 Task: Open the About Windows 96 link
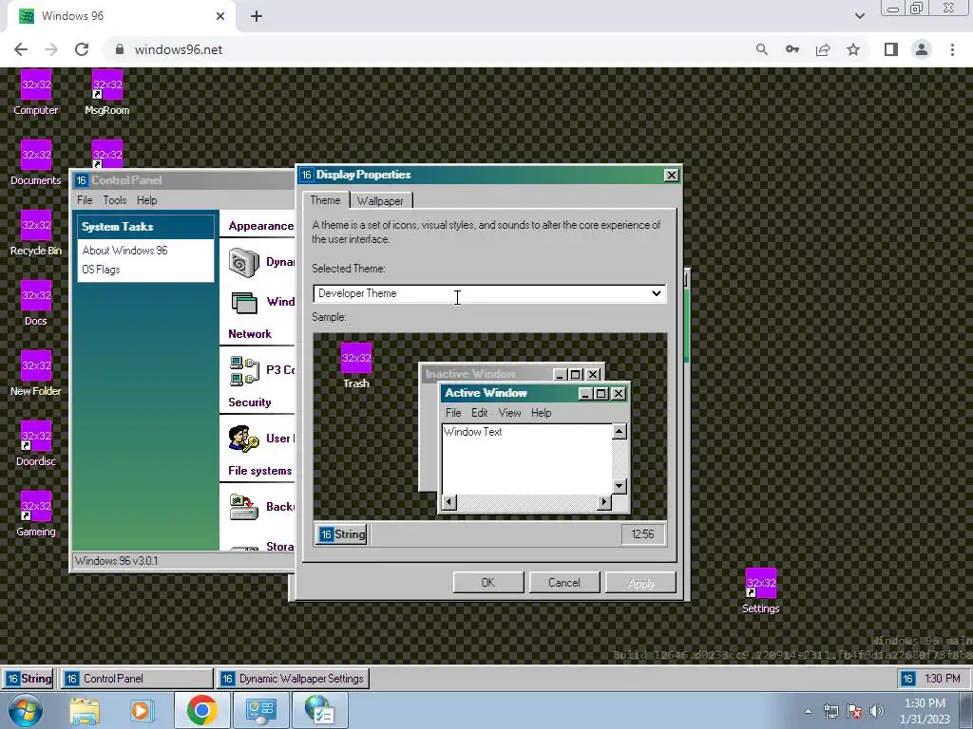pos(124,251)
